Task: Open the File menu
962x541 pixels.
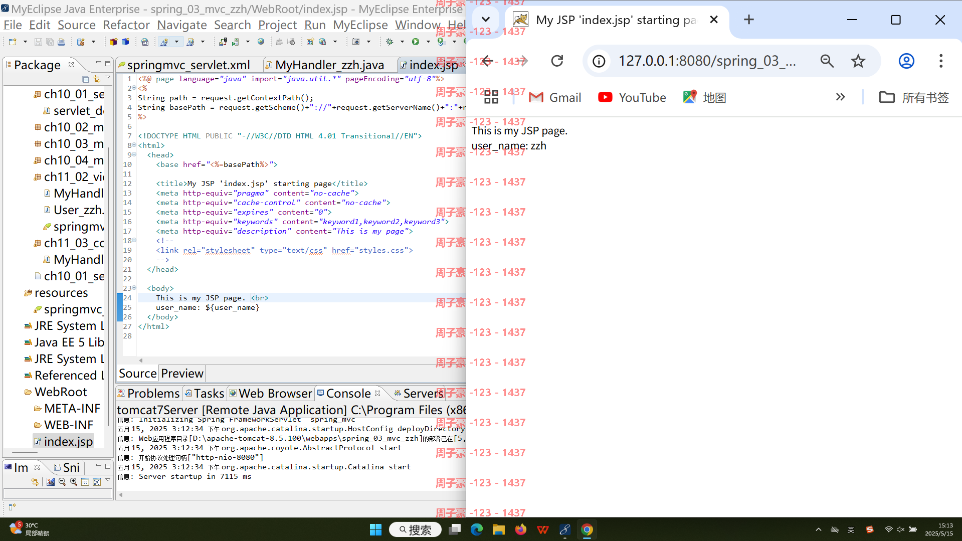Action: [x=13, y=25]
